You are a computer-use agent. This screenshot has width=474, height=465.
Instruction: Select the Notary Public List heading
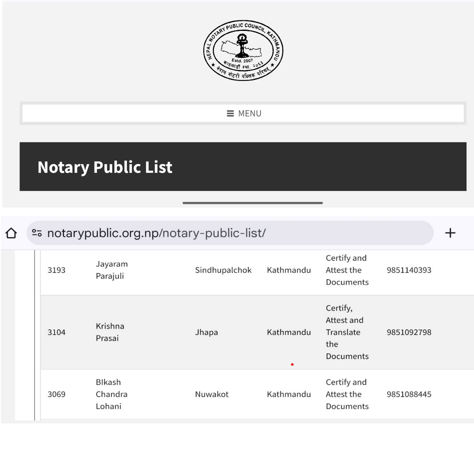(x=105, y=167)
